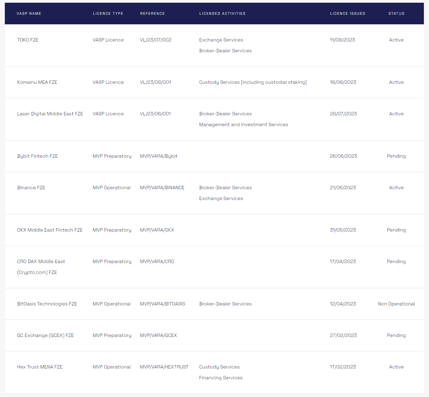Screen dimensions: 429x397
Task: Click TOKO FZE's Exchange Services activity
Action: 221,40
